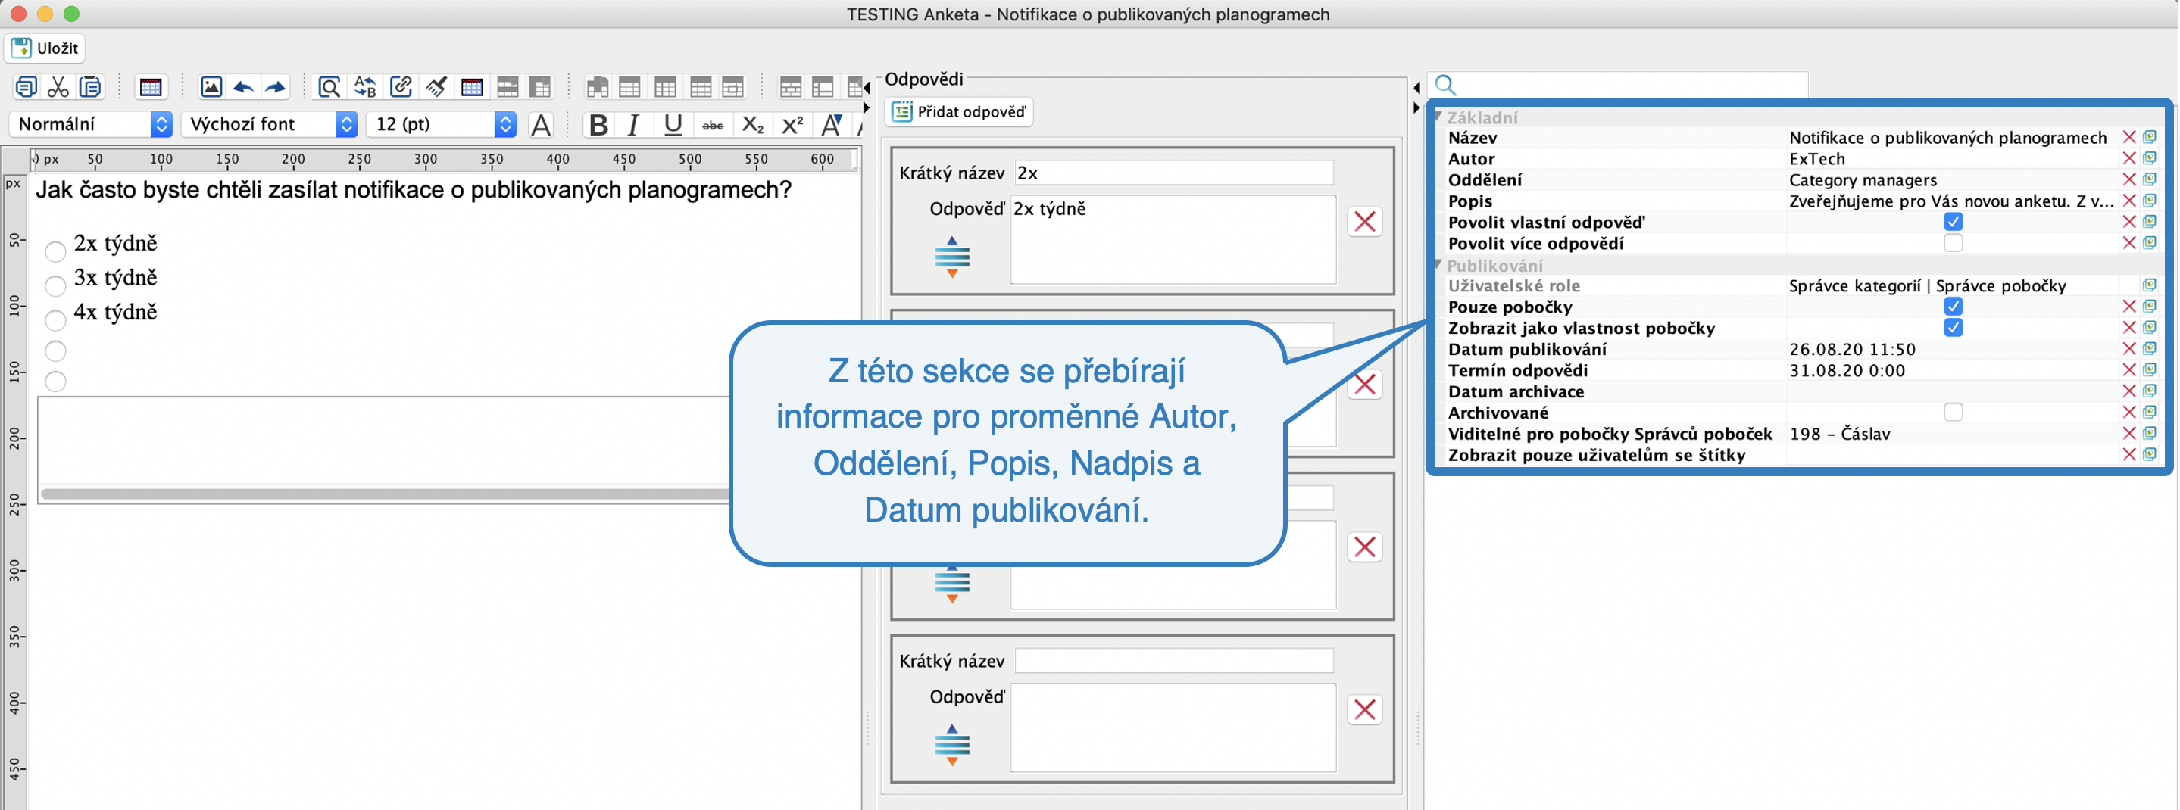Click the left arrow next to property search

click(x=1416, y=87)
